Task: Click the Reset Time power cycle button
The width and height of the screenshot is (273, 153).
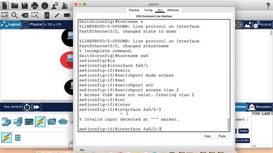Action: click(x=27, y=107)
